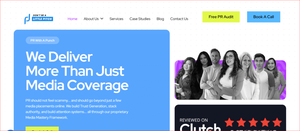
Task: Open the Home nav link
Action: coord(73,19)
